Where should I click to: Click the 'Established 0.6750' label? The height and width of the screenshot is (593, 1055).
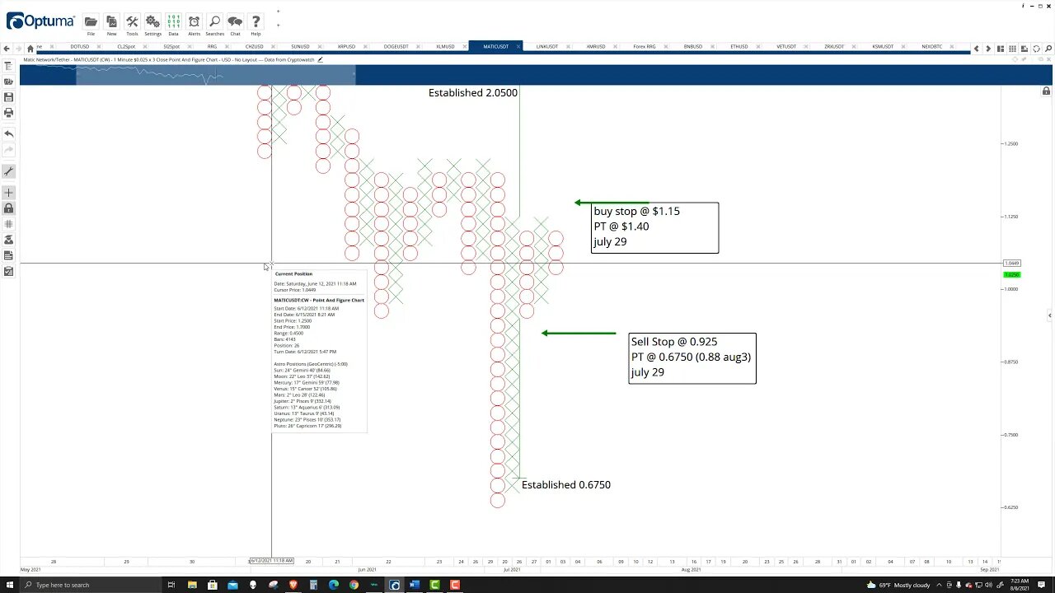pos(566,485)
